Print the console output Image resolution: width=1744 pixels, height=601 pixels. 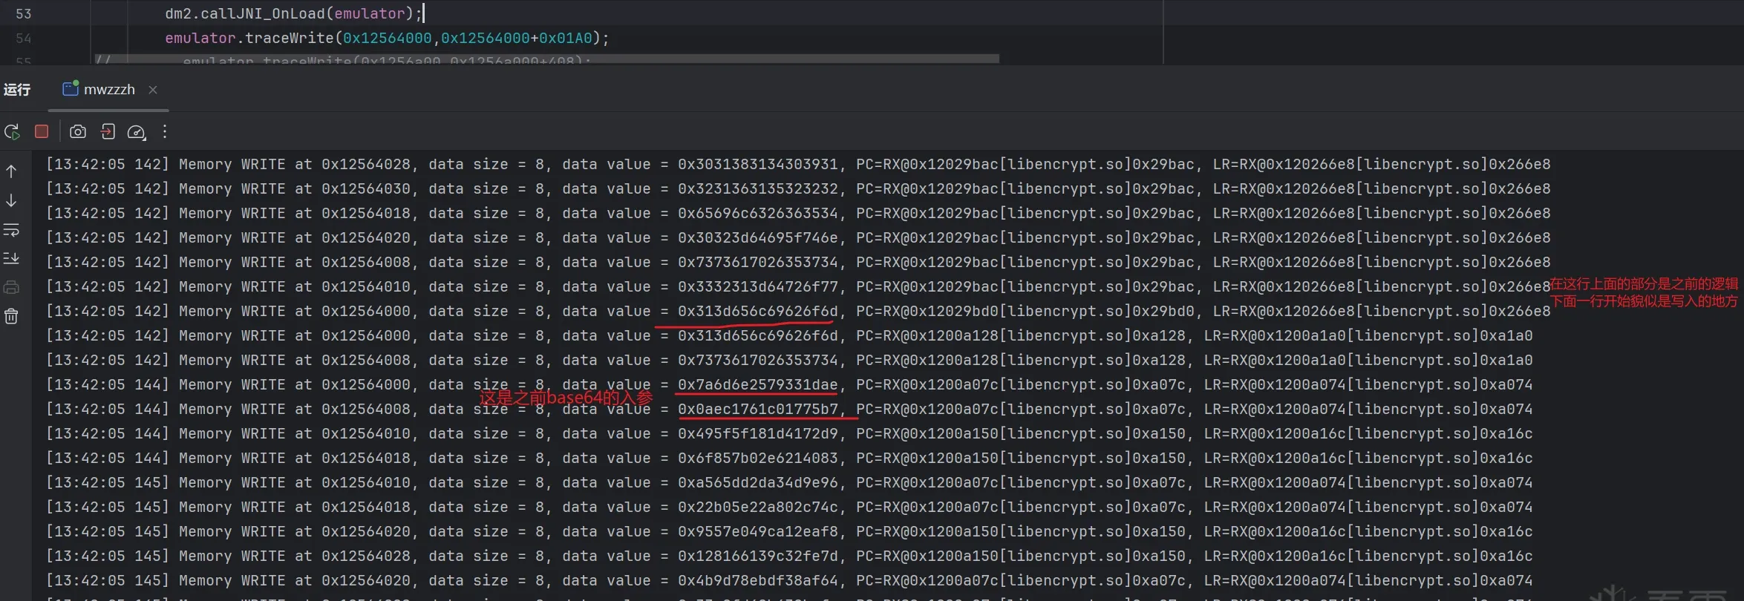tap(11, 287)
